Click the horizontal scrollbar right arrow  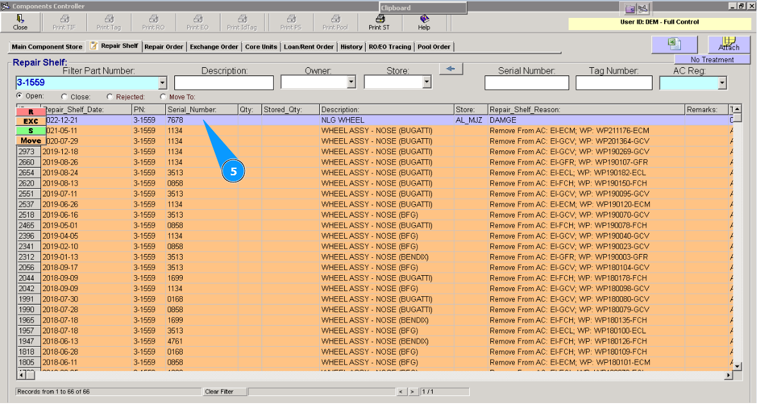tap(729, 375)
